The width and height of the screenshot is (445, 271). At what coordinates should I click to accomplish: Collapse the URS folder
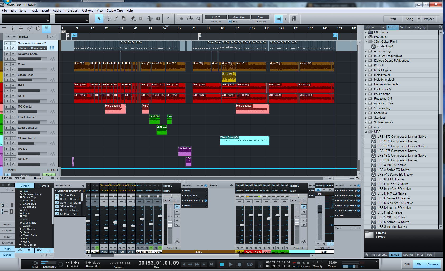[366, 132]
